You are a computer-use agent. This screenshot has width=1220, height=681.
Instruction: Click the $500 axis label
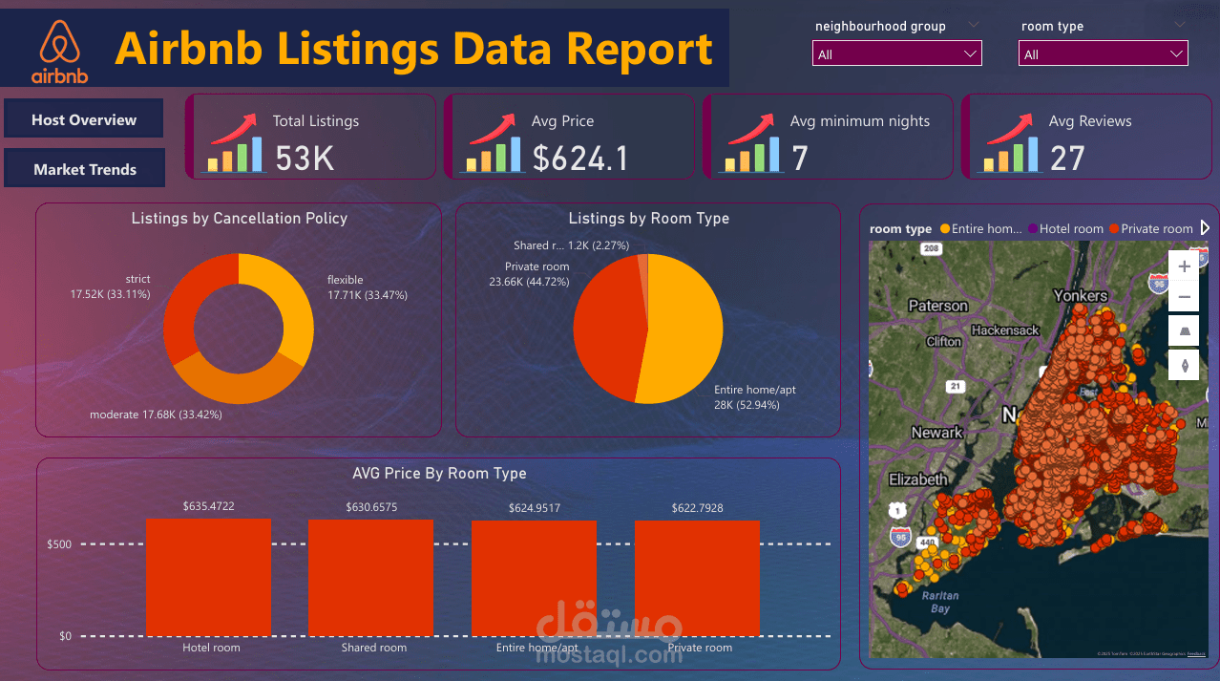[x=59, y=544]
